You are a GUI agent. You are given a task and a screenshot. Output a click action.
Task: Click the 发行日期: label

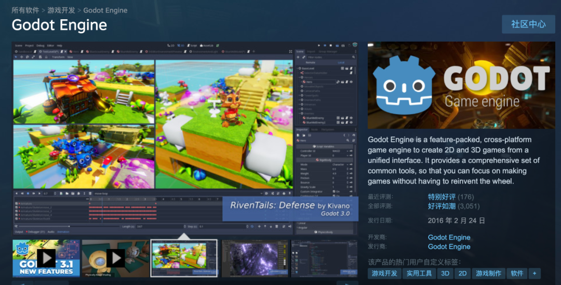point(380,221)
